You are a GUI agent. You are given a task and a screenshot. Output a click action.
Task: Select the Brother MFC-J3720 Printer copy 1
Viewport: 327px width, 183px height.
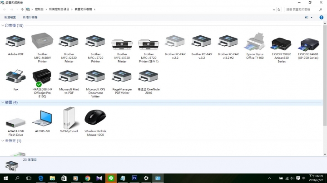coord(149,43)
